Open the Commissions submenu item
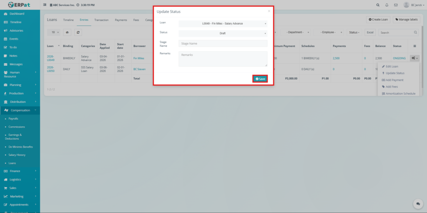 (16, 127)
